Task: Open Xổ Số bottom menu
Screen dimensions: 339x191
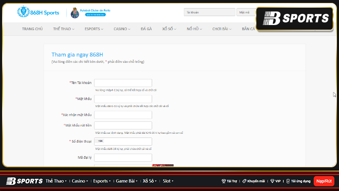Action: pyautogui.click(x=150, y=181)
